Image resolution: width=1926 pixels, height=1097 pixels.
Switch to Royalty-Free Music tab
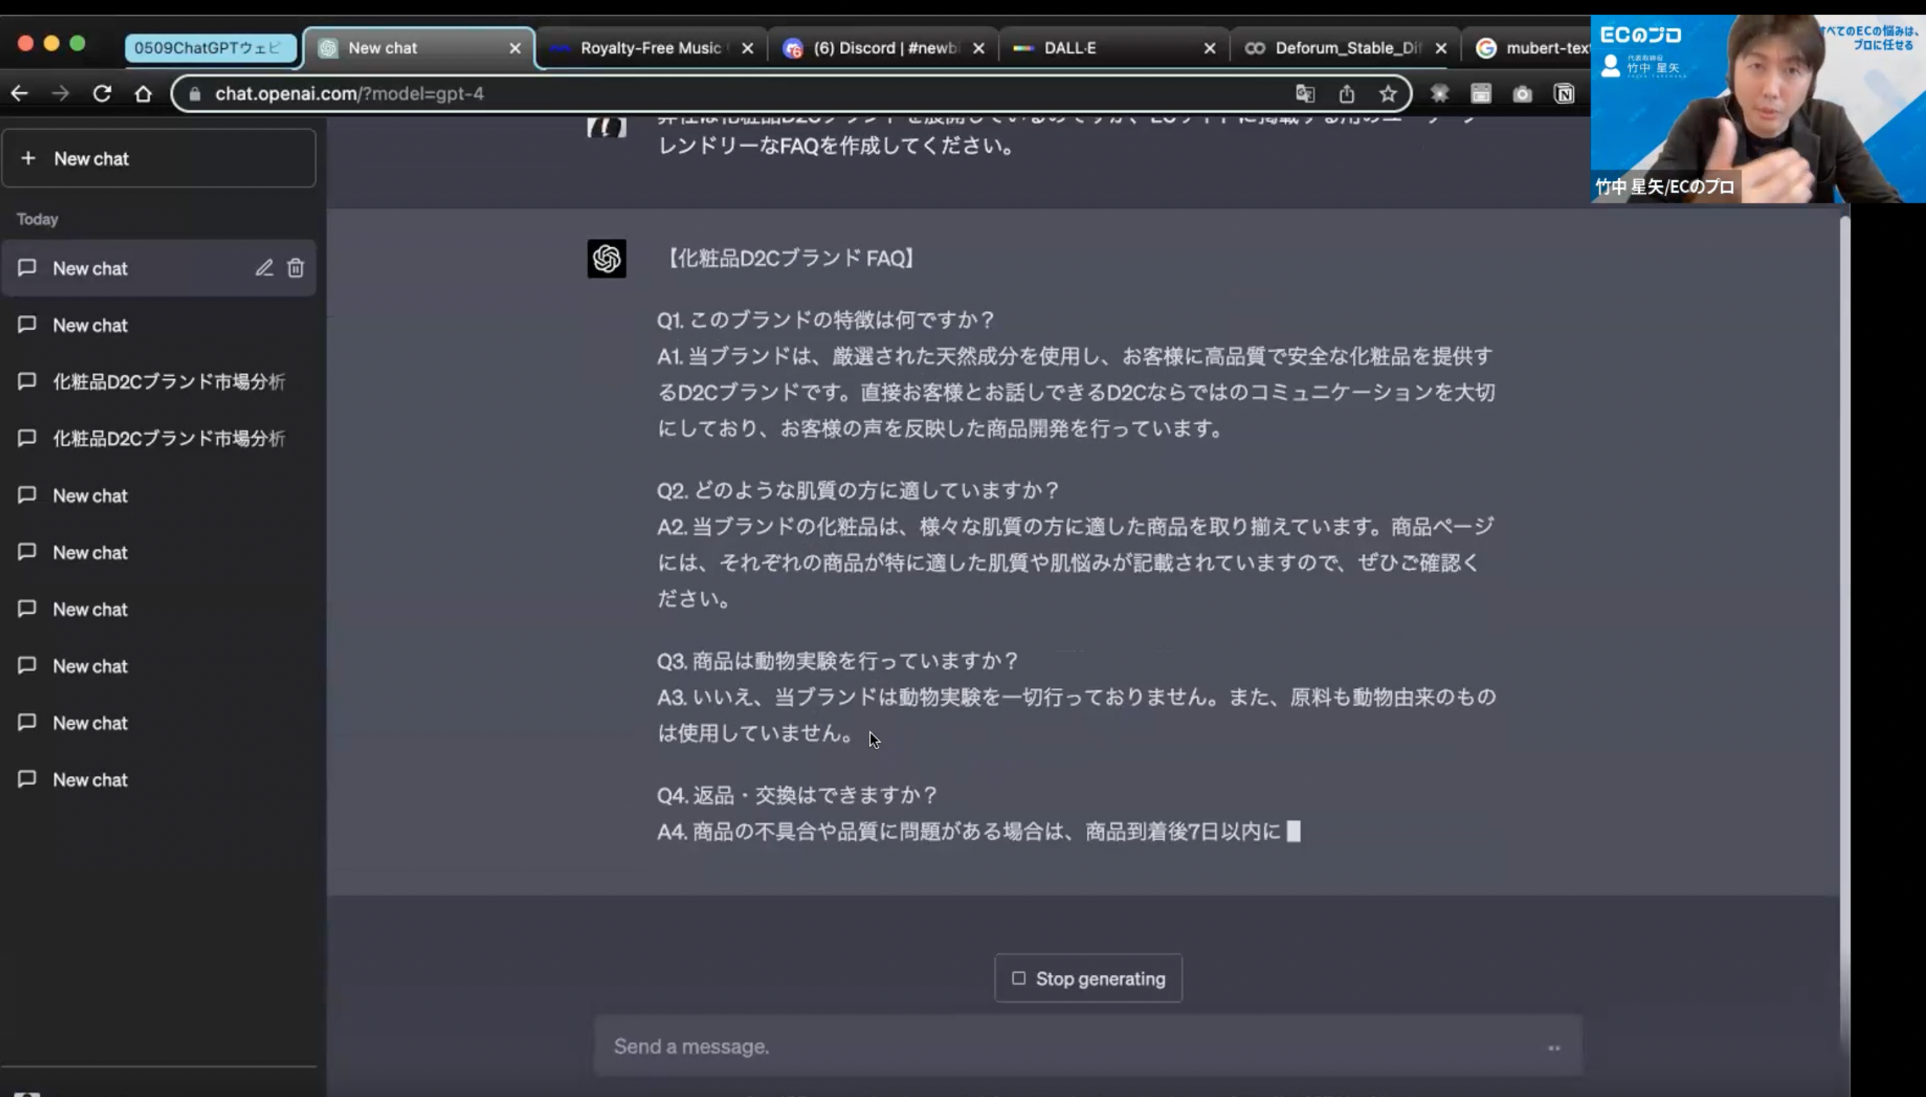coord(649,48)
